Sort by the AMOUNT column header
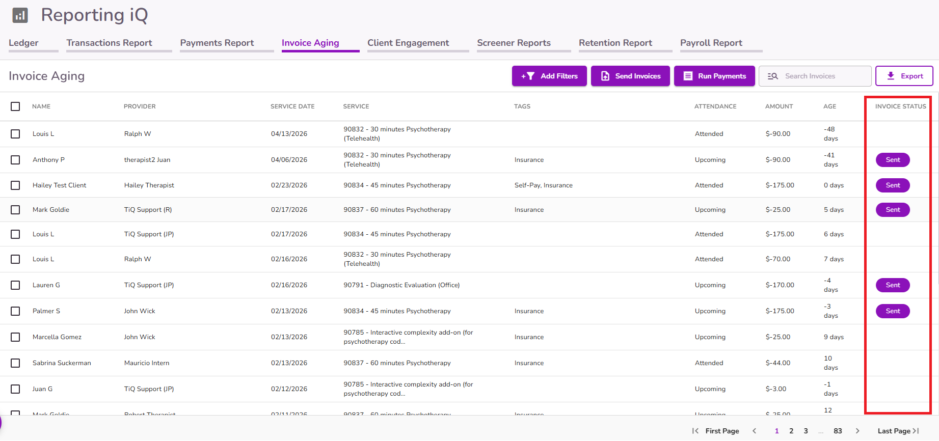The image size is (939, 441). (779, 106)
